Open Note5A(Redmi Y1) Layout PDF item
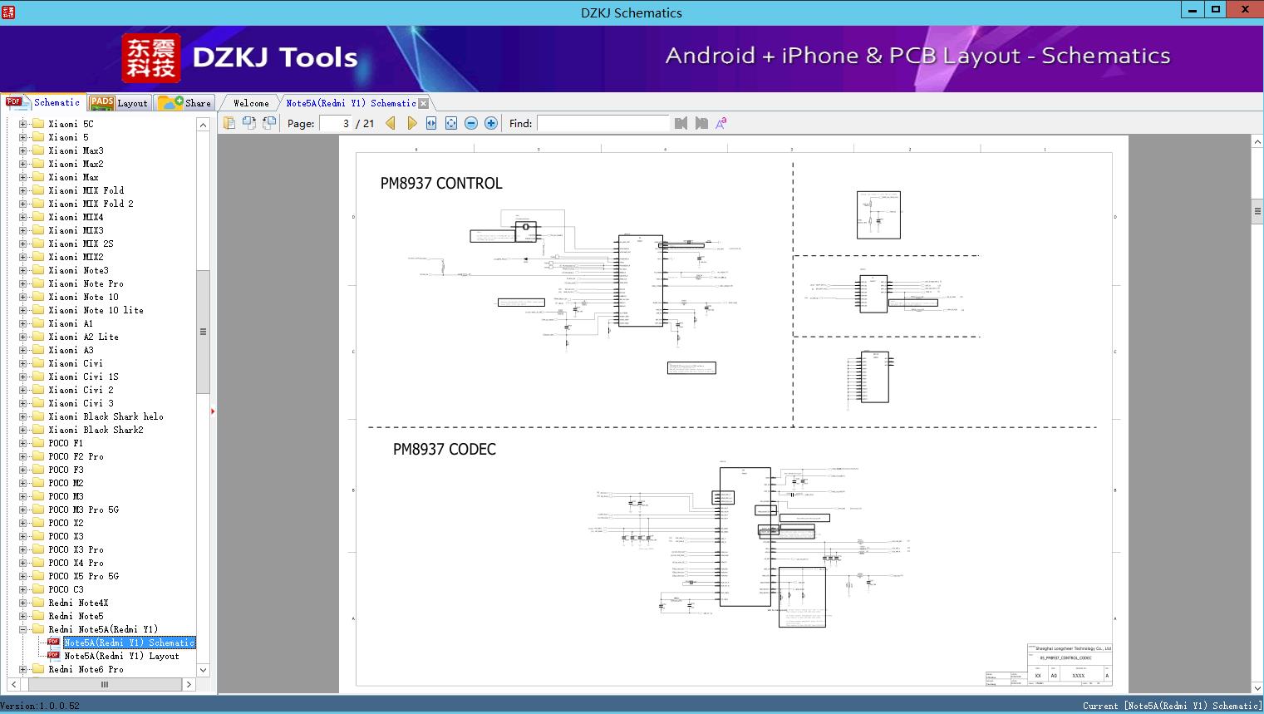 tap(121, 656)
